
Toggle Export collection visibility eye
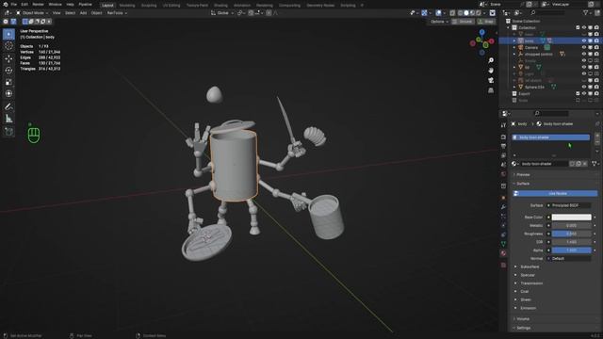[584, 93]
